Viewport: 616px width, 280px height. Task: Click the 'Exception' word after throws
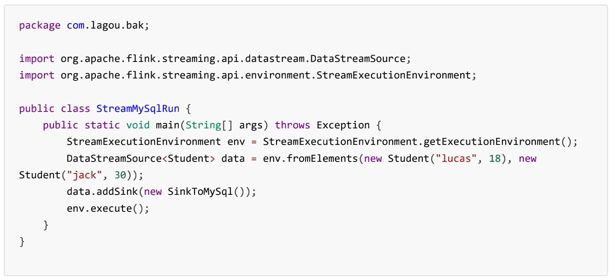(x=343, y=125)
